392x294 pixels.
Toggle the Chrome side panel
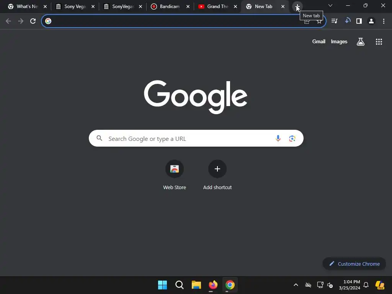[359, 21]
